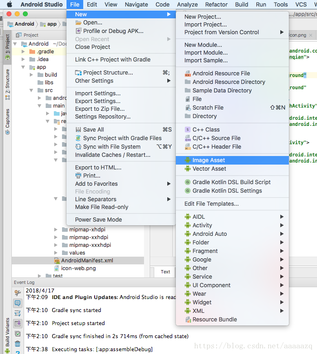Viewport: 317px width, 354px height.
Task: Expand the .gradle tree folder
Action: (23, 51)
